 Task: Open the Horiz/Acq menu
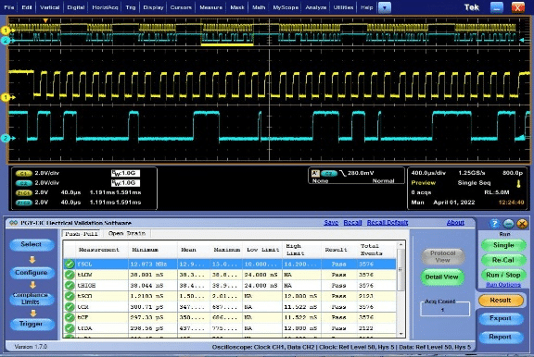tap(105, 7)
